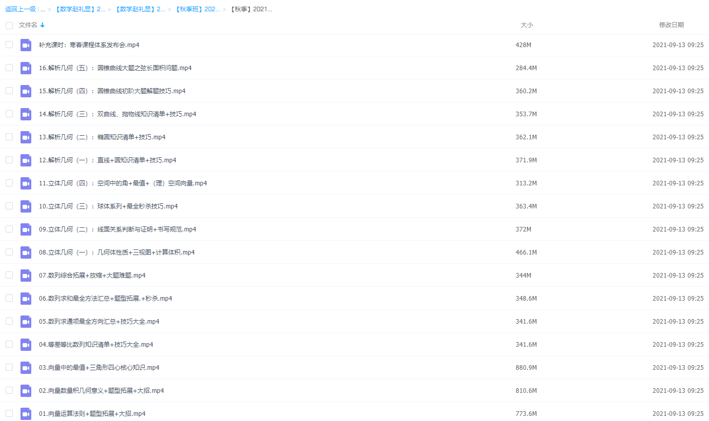Open the 【秋季班】 breadcrumb folder
This screenshot has width=709, height=421.
point(197,9)
